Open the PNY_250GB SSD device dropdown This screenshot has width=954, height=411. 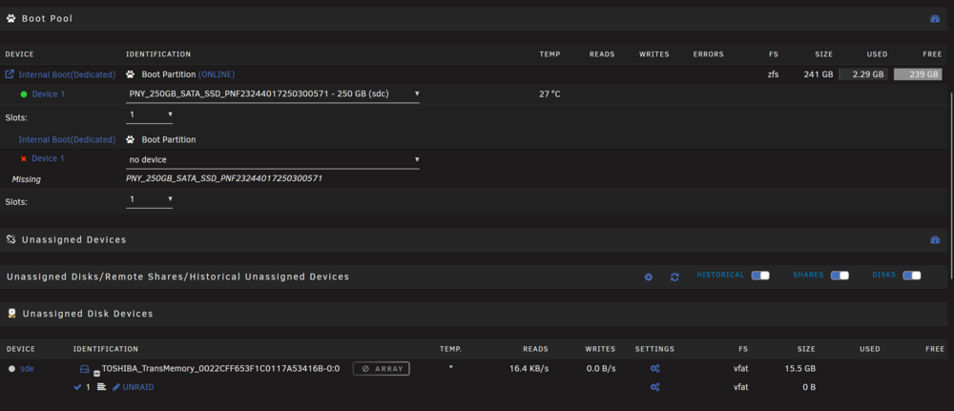point(273,94)
